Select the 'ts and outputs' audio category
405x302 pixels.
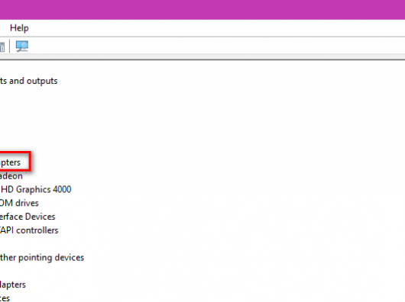(x=29, y=81)
